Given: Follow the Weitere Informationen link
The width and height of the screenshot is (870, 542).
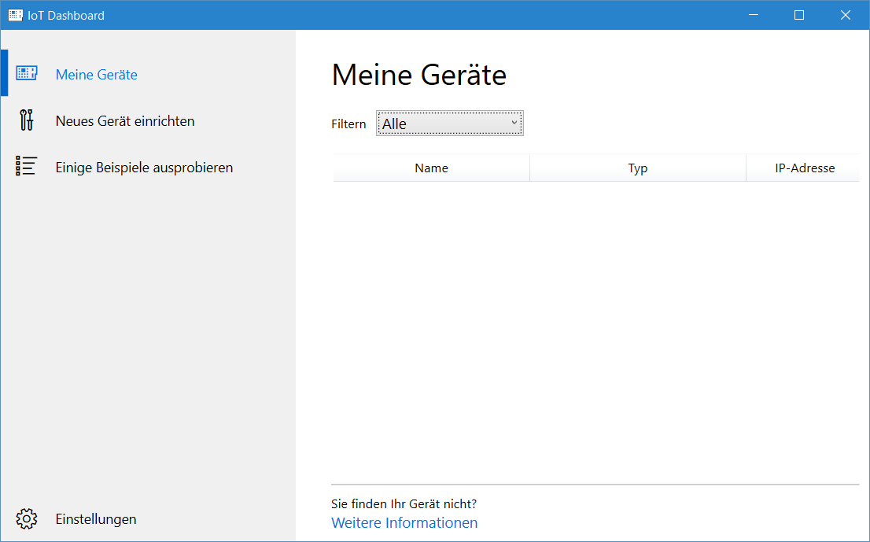Looking at the screenshot, I should pos(404,522).
